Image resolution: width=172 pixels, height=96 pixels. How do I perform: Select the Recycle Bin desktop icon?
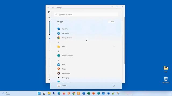166,80
